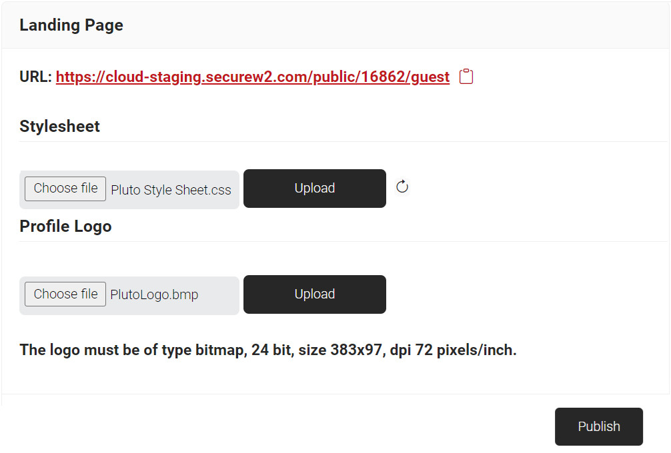Image resolution: width=671 pixels, height=453 pixels.
Task: Click the Pluto Style Sheet.css file name
Action: coord(171,190)
